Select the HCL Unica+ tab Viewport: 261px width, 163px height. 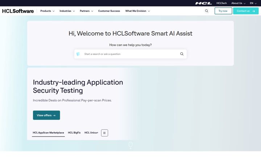pyautogui.click(x=91, y=133)
